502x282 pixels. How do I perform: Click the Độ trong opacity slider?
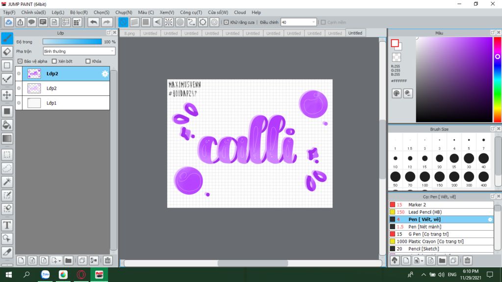click(x=72, y=42)
